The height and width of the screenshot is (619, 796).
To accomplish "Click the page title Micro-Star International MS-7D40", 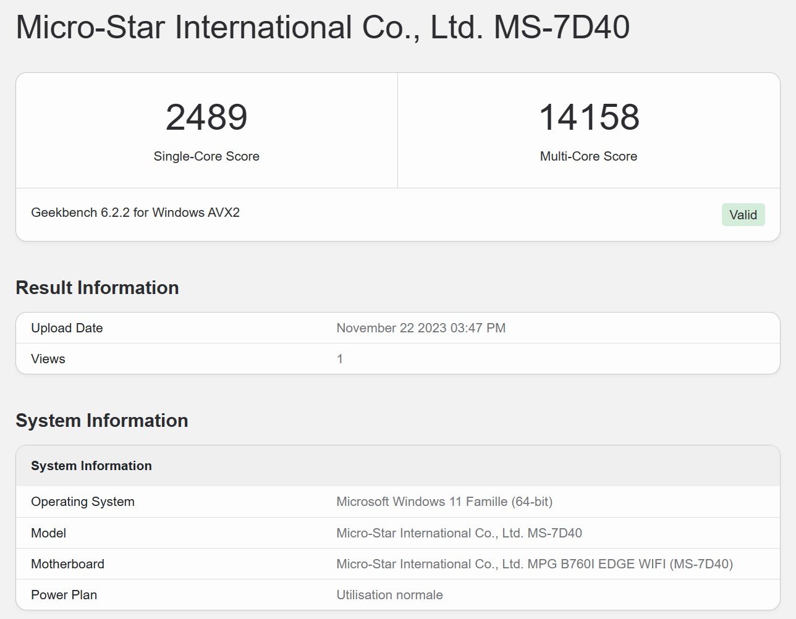I will [x=323, y=27].
